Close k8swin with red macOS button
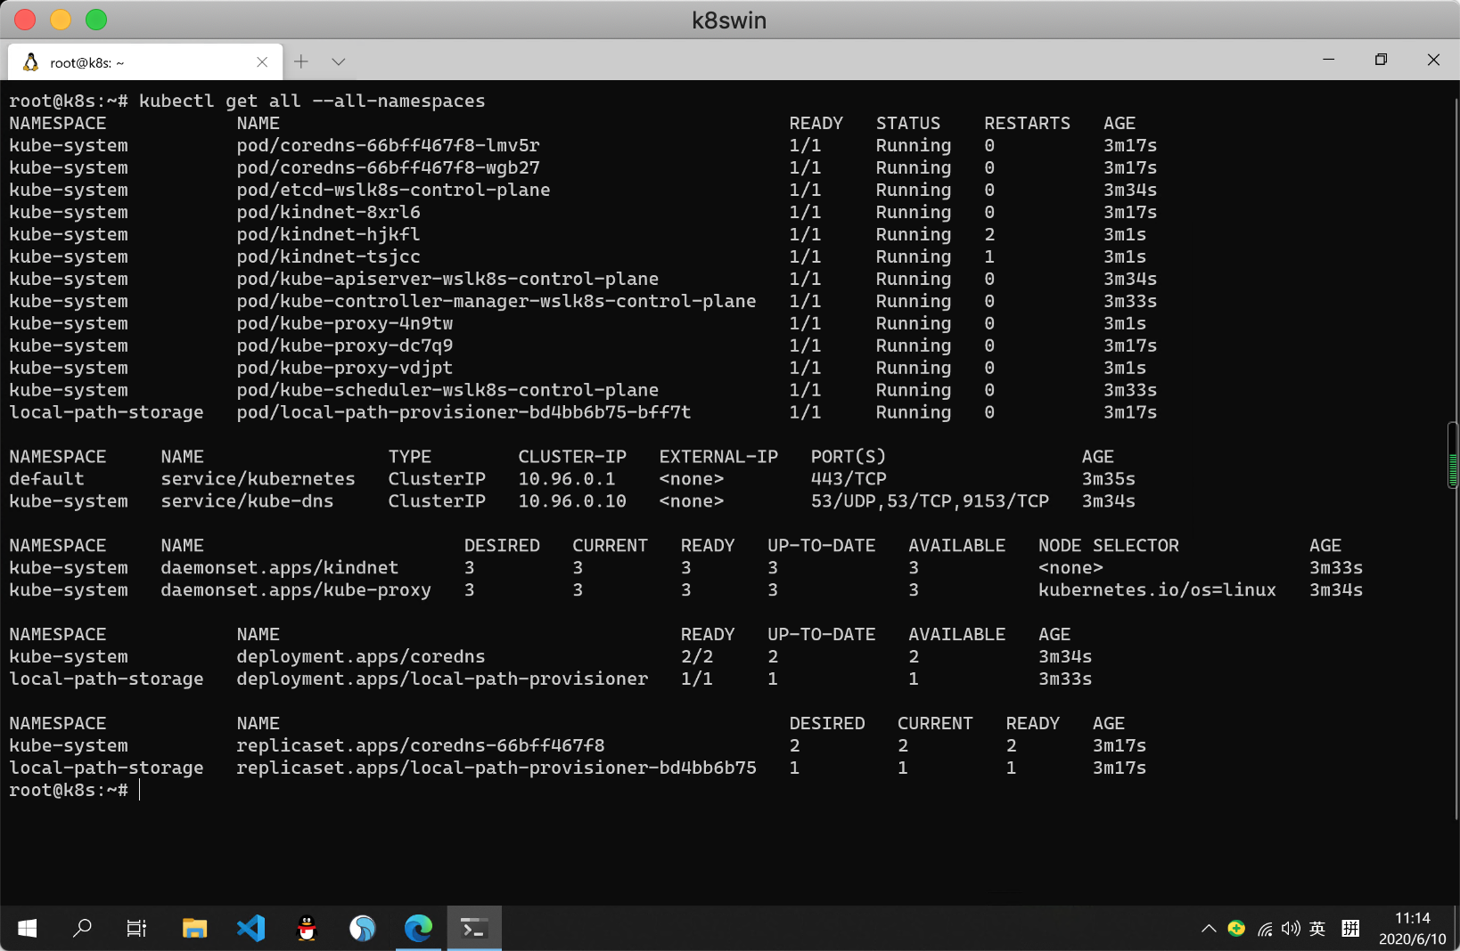 tap(25, 20)
